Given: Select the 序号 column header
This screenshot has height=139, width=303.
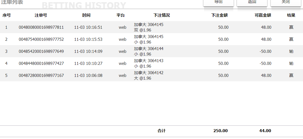Looking at the screenshot, I should pyautogui.click(x=7, y=15).
